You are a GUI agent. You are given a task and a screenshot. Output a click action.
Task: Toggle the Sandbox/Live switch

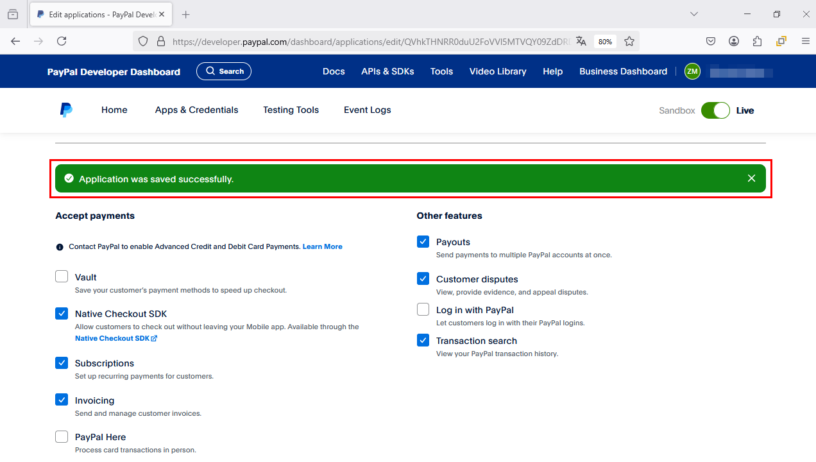click(x=715, y=110)
